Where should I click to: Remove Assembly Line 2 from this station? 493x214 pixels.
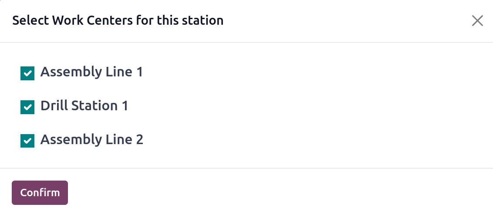(27, 141)
